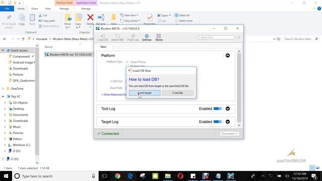322x181 pixels.
Task: Open File Explorer from taskbar
Action: click(x=168, y=176)
